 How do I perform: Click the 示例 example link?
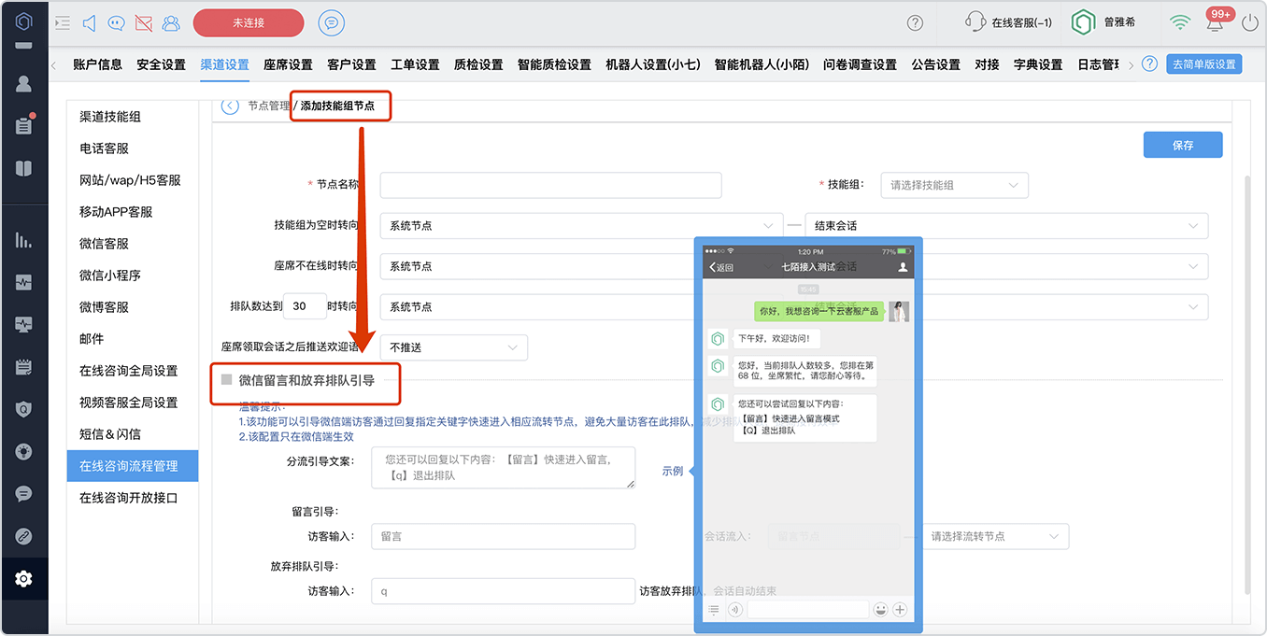coord(673,471)
